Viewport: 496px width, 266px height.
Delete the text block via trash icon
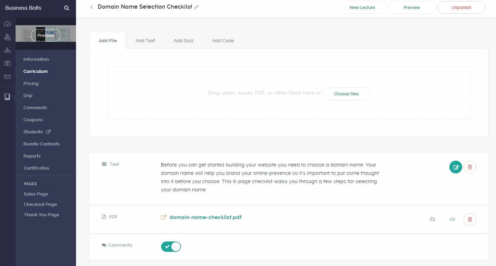pos(470,167)
